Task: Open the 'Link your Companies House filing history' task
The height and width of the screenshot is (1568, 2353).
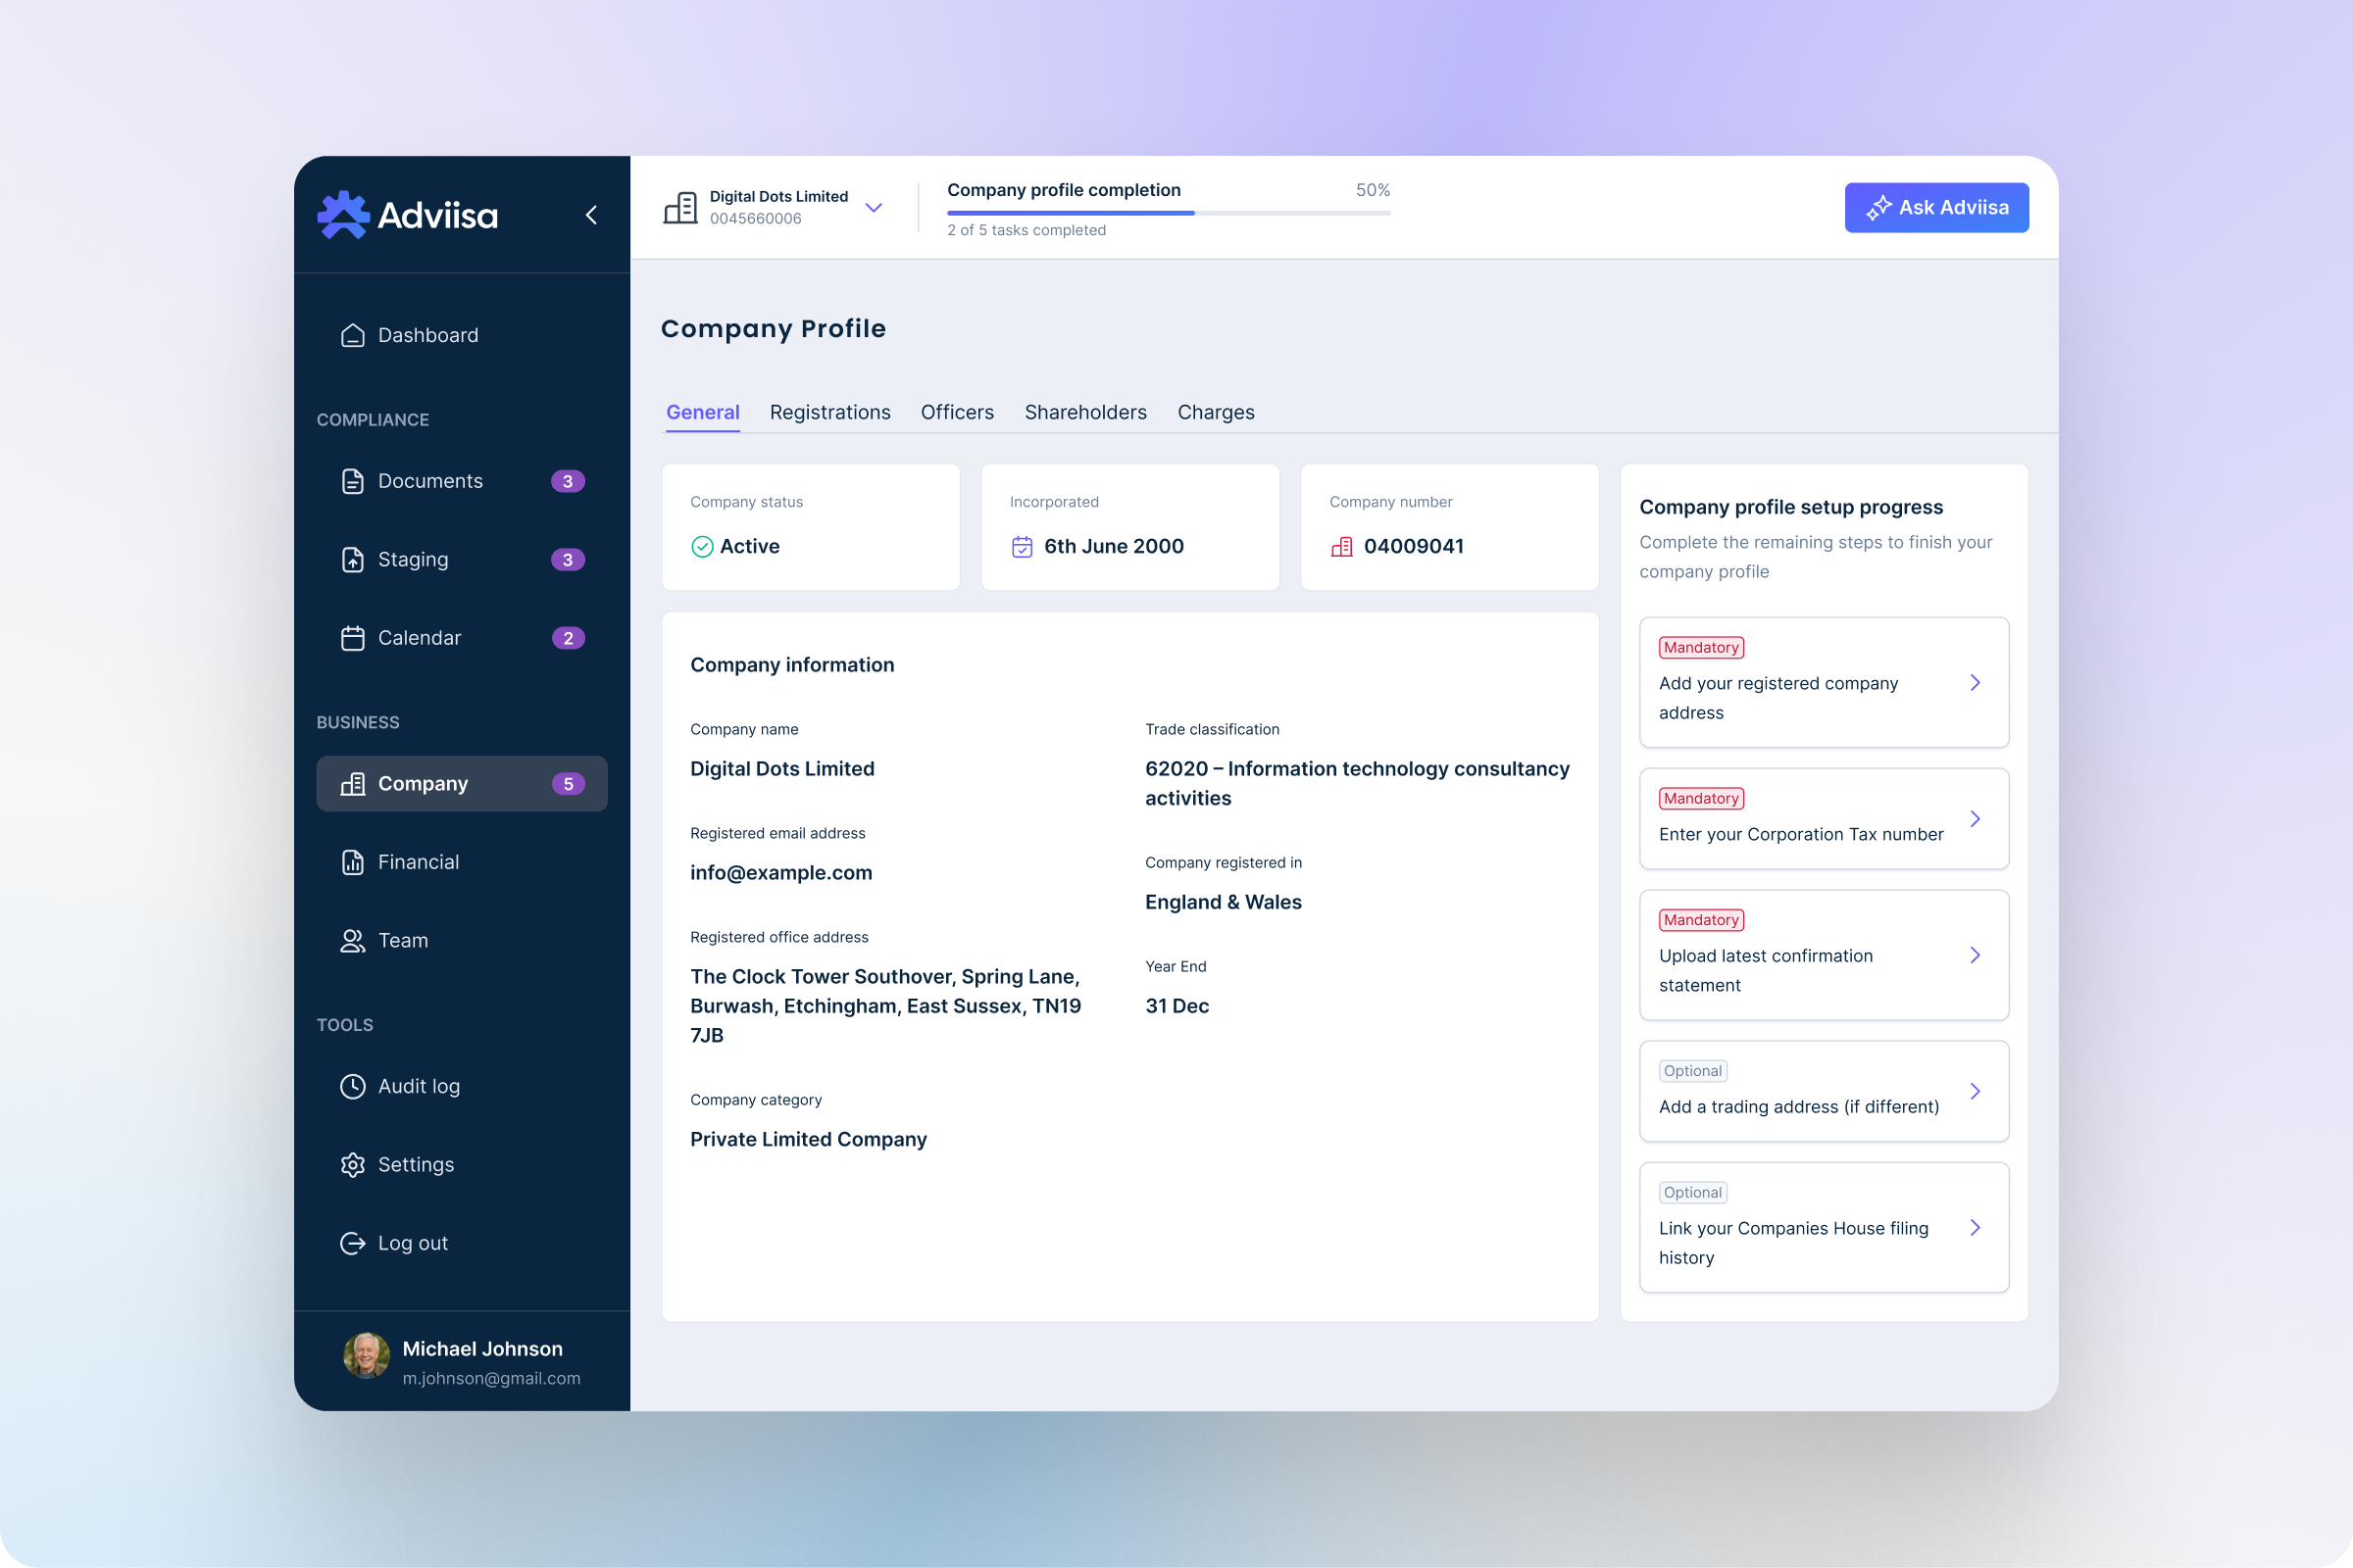Action: click(1975, 1228)
